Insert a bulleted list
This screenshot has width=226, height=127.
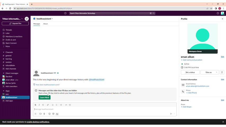tap(56, 105)
